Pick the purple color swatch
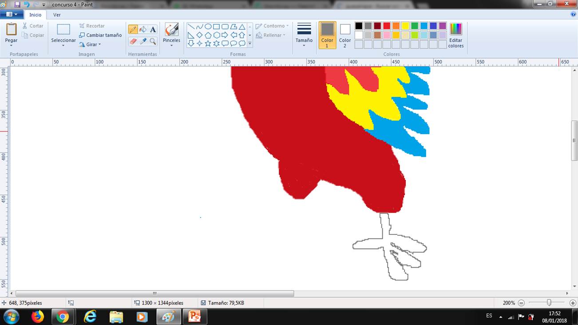The width and height of the screenshot is (578, 325). [443, 26]
